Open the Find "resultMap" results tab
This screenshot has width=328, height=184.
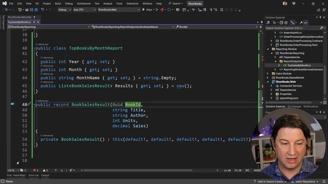coord(16,175)
